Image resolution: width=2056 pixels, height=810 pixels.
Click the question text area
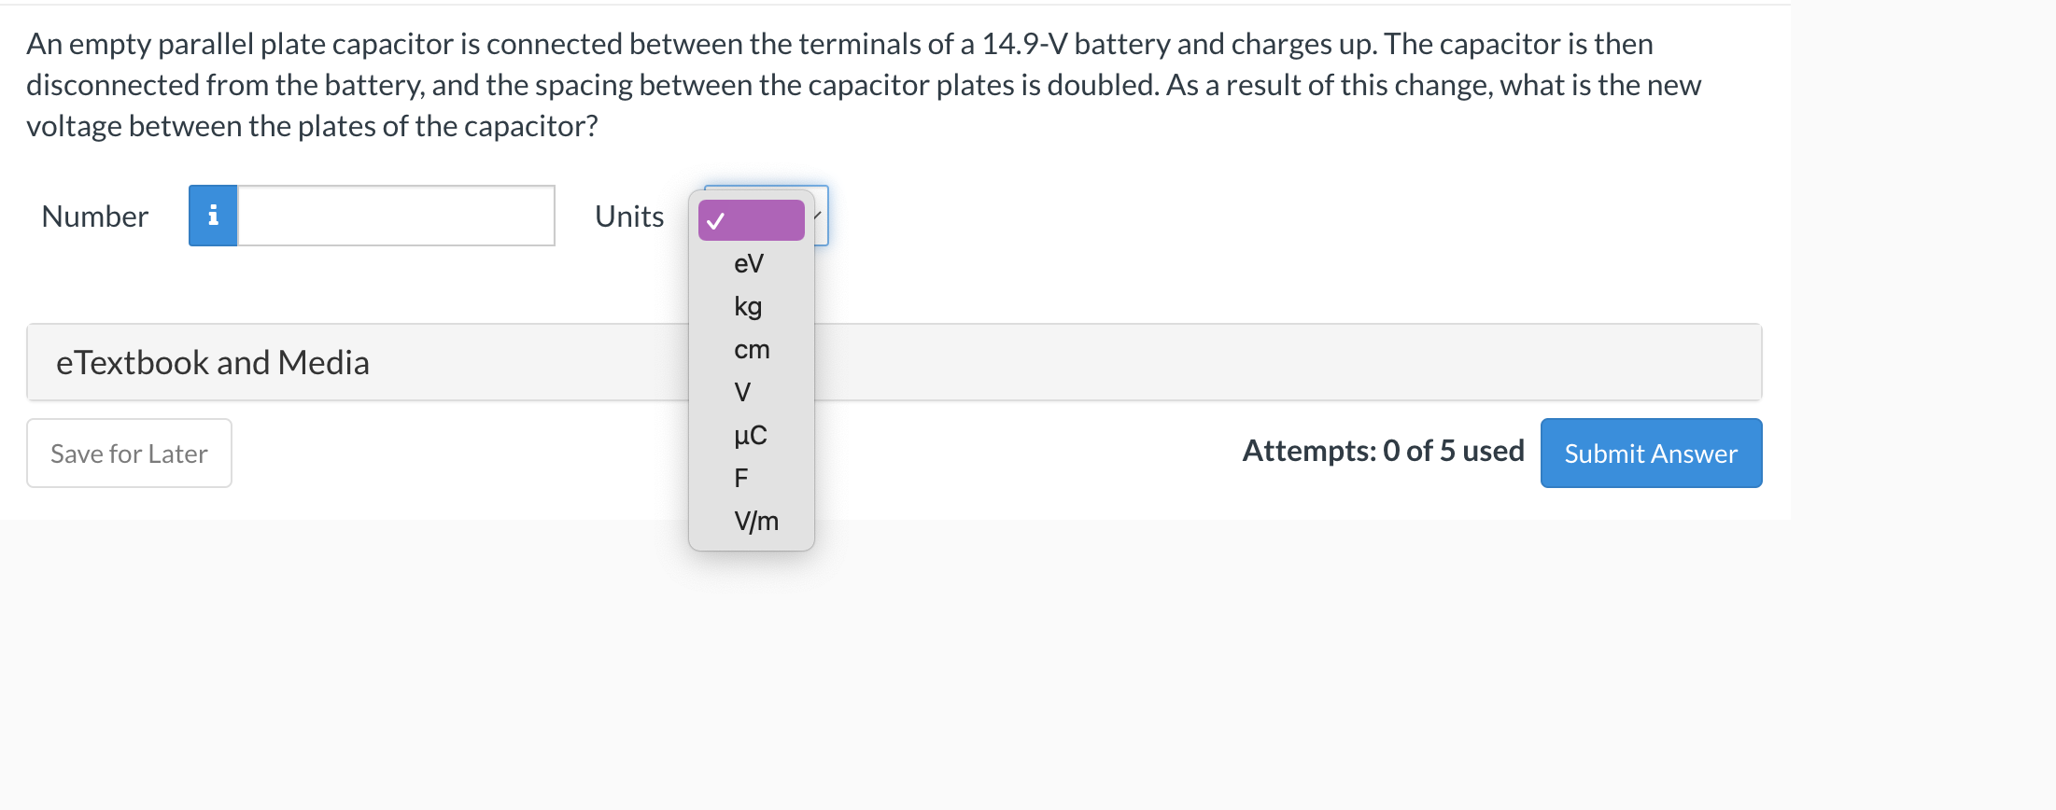point(840,84)
